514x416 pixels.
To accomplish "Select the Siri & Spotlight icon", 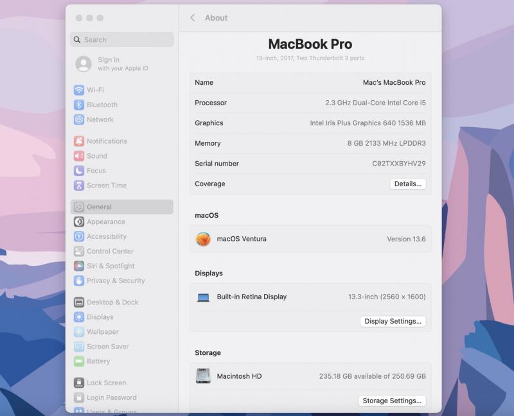I will [78, 266].
